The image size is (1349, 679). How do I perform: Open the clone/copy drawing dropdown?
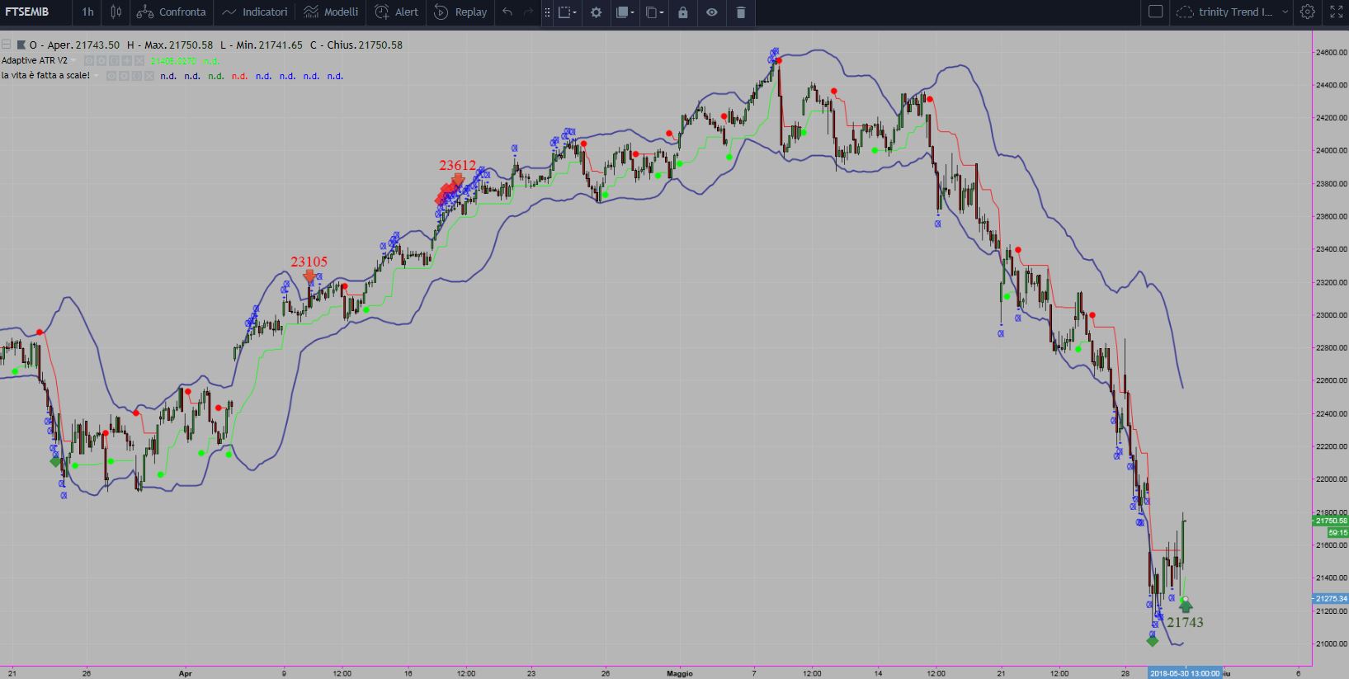(655, 12)
